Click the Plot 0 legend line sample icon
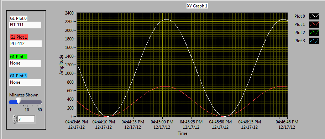 tap(314, 16)
